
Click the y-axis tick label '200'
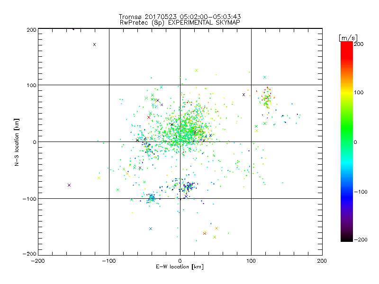(31, 30)
